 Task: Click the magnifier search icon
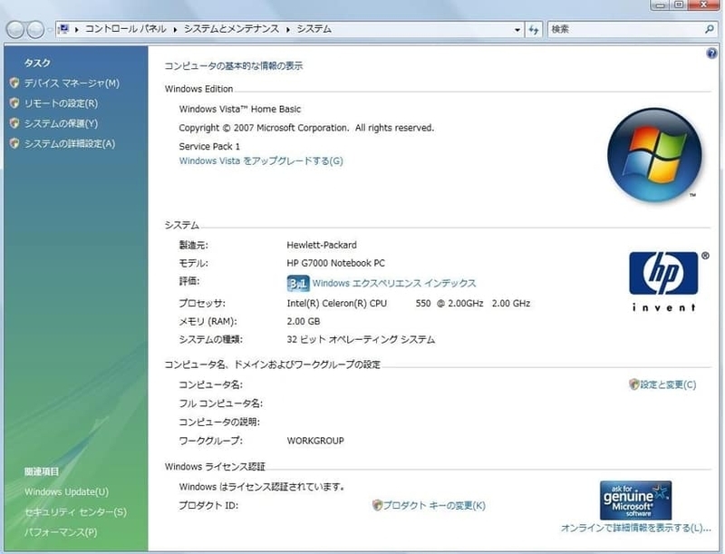pyautogui.click(x=710, y=29)
